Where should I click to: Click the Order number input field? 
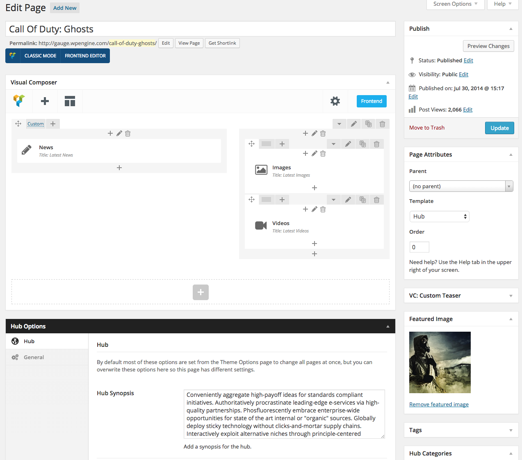[419, 247]
